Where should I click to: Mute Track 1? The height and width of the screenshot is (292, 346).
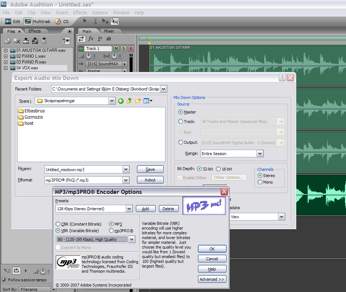pyautogui.click(x=116, y=49)
